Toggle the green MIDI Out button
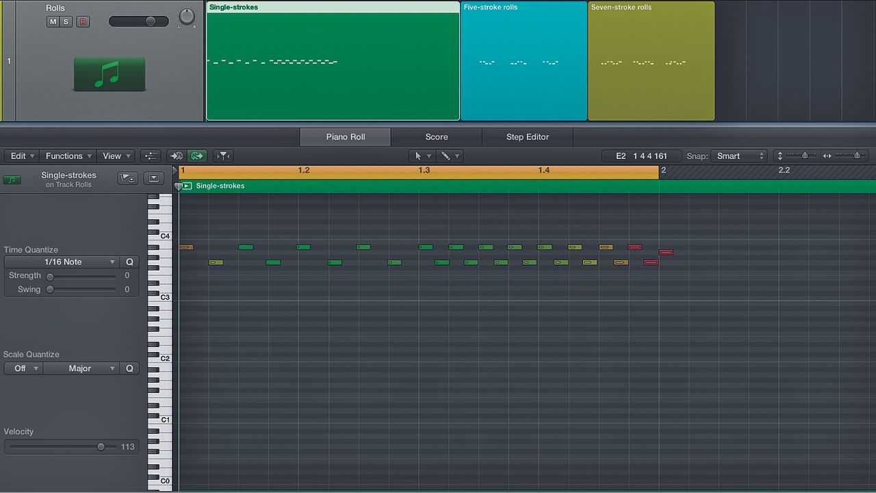This screenshot has height=493, width=876. click(x=198, y=156)
